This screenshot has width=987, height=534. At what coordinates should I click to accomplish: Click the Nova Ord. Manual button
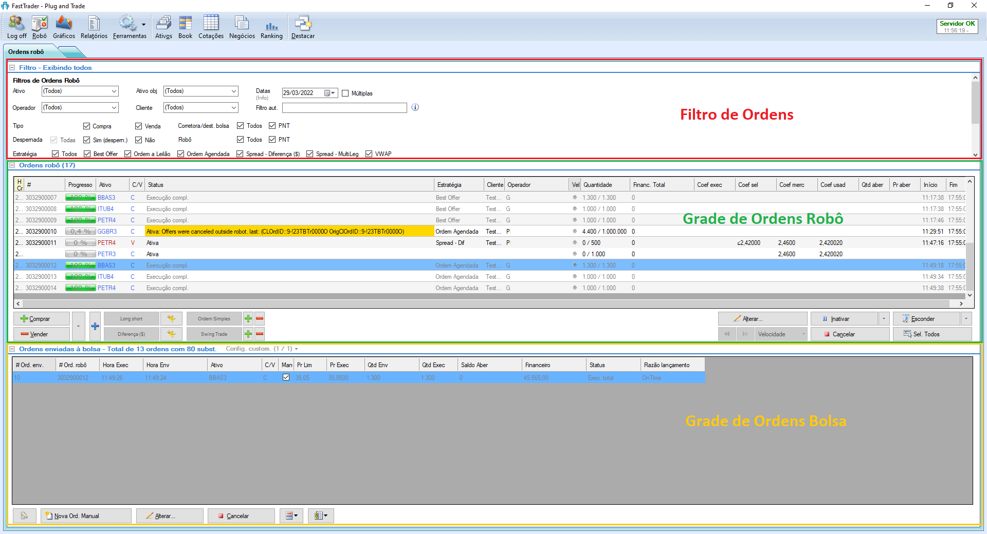86,516
